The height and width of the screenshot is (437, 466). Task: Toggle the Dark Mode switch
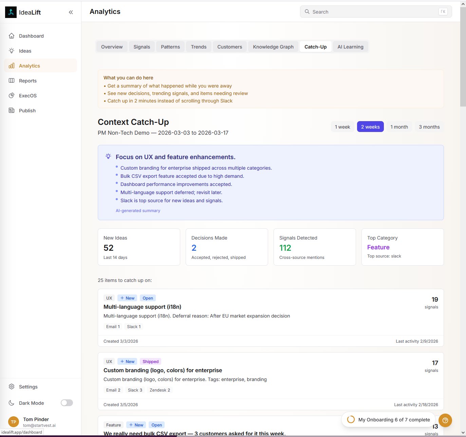(x=67, y=403)
